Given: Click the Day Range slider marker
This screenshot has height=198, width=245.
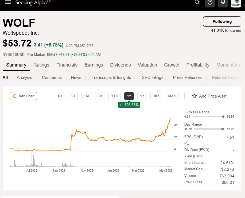Looking at the screenshot, I should point(223,129).
